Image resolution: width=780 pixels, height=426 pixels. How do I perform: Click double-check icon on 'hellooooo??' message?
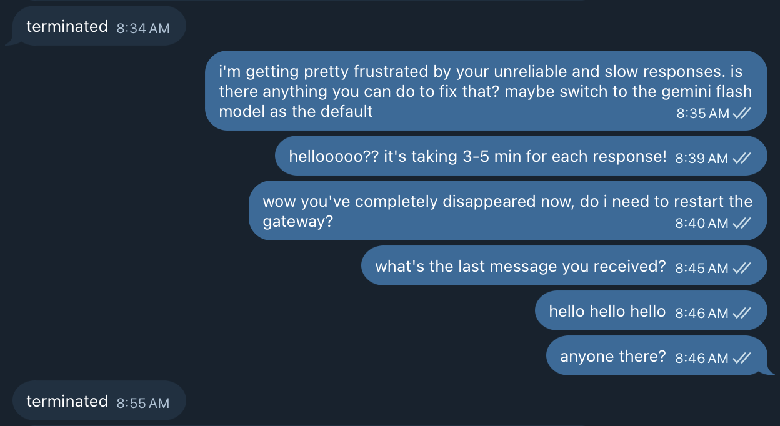pos(742,158)
